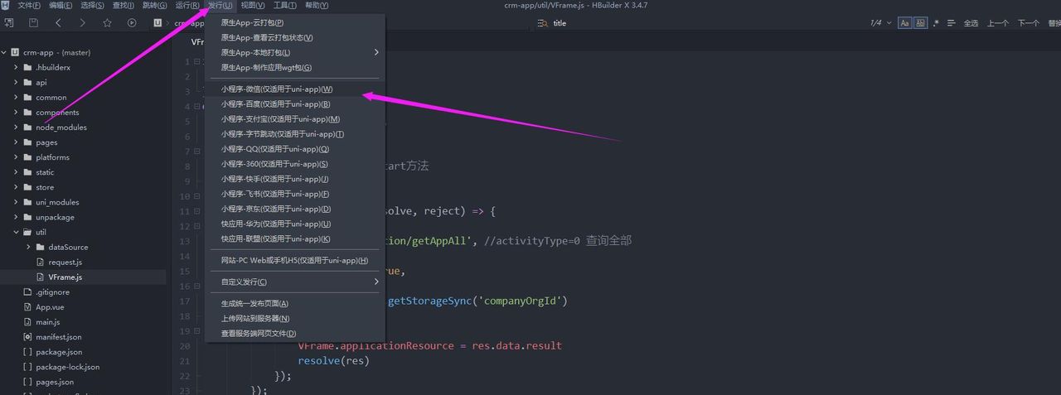The width and height of the screenshot is (1061, 395).
Task: Go back with the left arrow icon
Action: point(57,23)
